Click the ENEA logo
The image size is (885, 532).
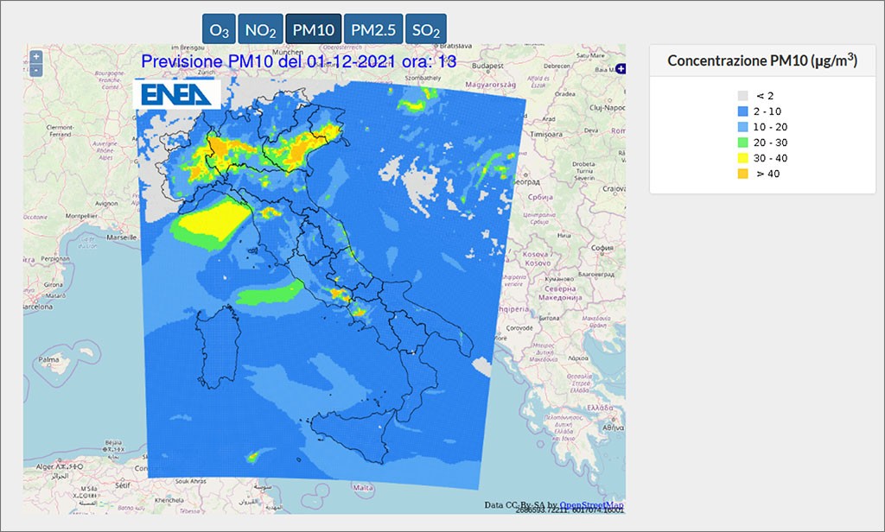point(176,93)
